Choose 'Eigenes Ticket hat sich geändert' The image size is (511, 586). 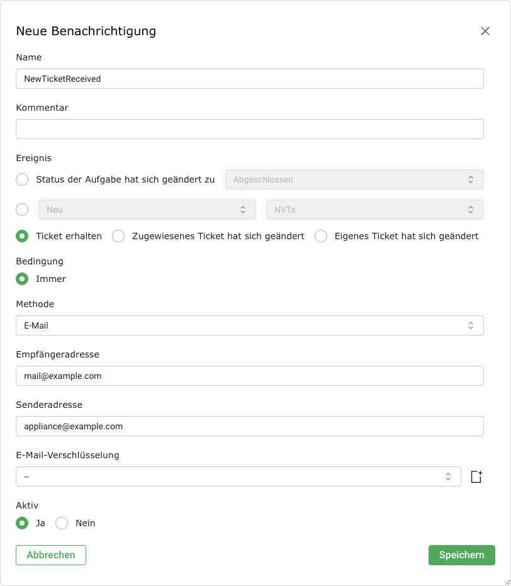[x=321, y=236]
